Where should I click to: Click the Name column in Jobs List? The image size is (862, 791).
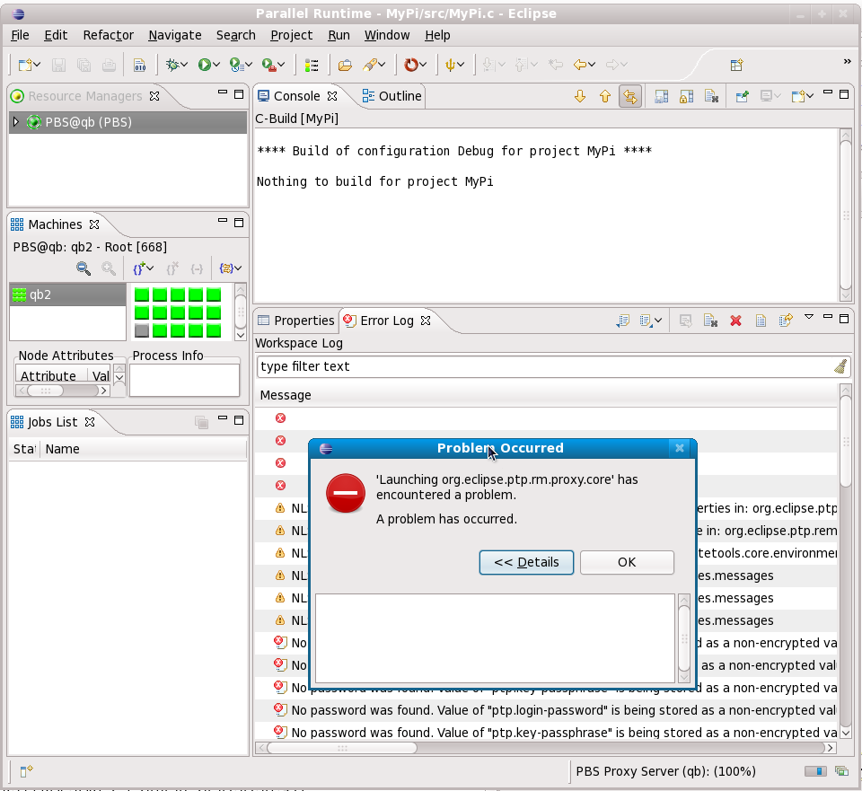click(143, 449)
